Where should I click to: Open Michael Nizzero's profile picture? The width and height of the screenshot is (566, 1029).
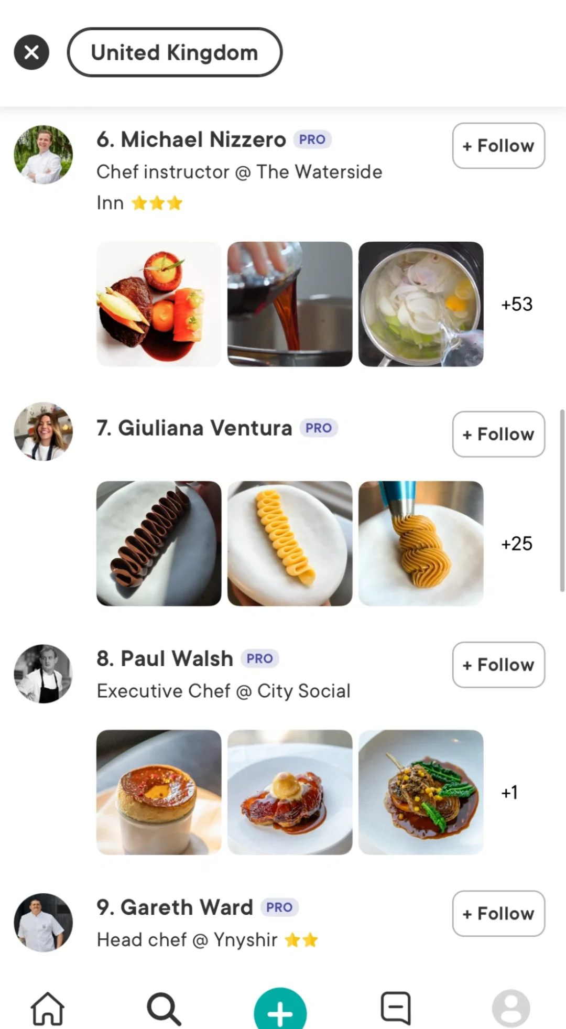coord(43,155)
